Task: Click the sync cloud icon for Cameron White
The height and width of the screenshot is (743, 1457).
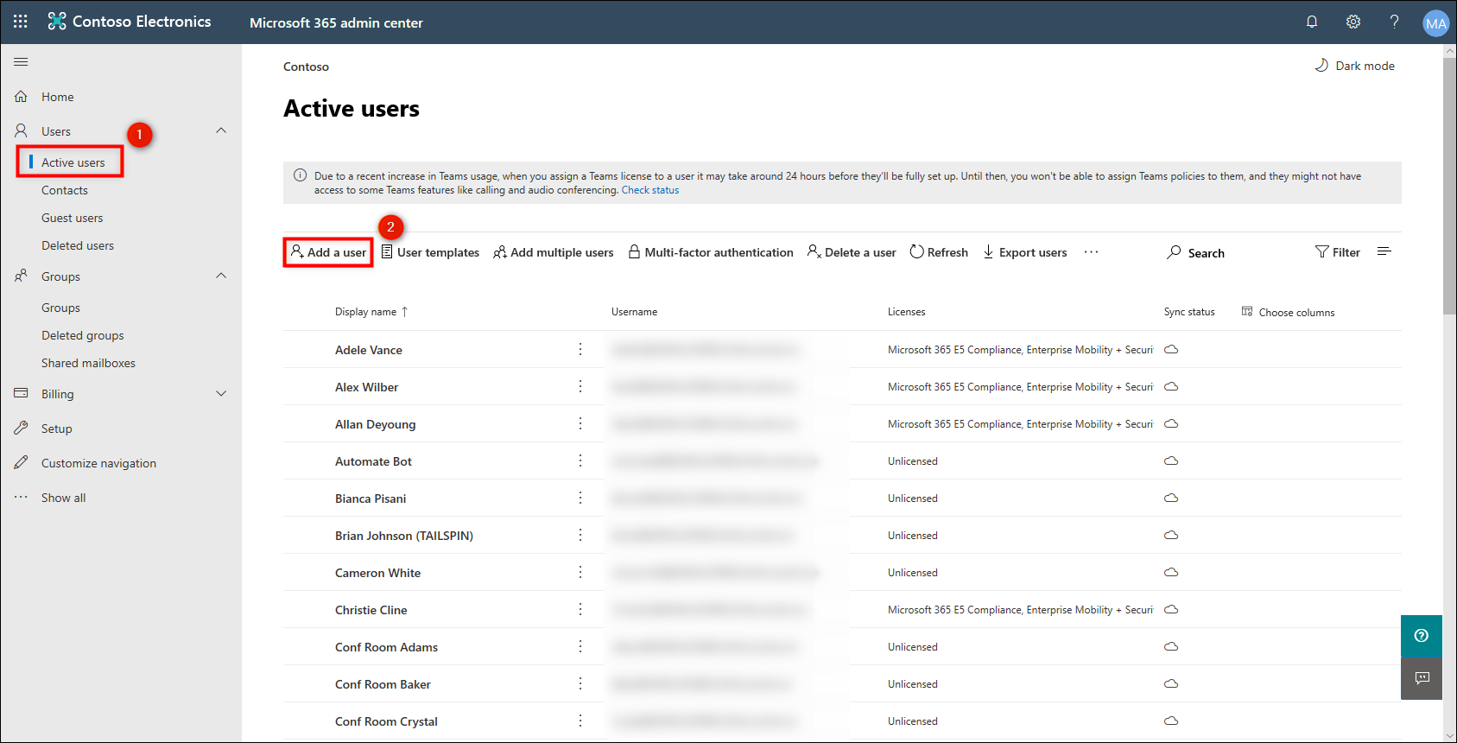Action: (1171, 573)
